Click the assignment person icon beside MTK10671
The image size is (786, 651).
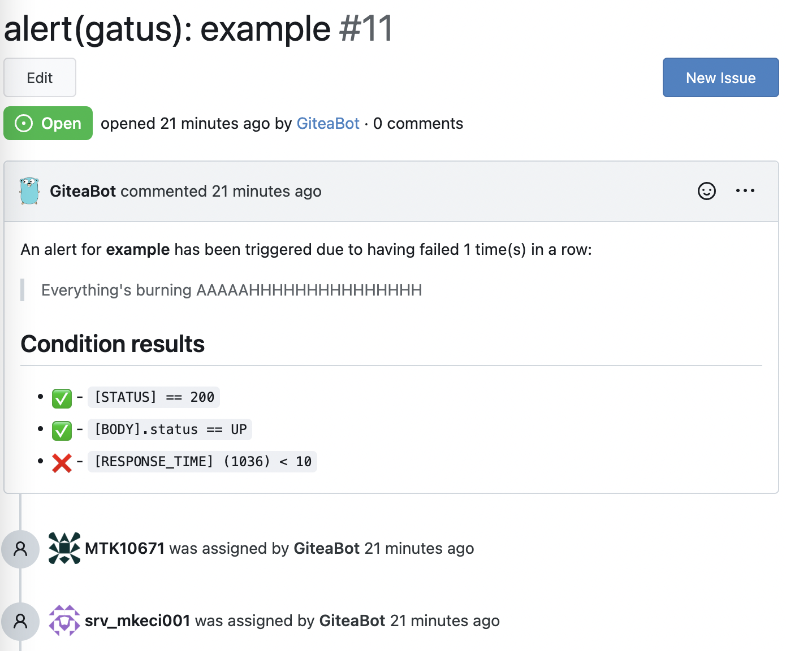click(x=20, y=548)
